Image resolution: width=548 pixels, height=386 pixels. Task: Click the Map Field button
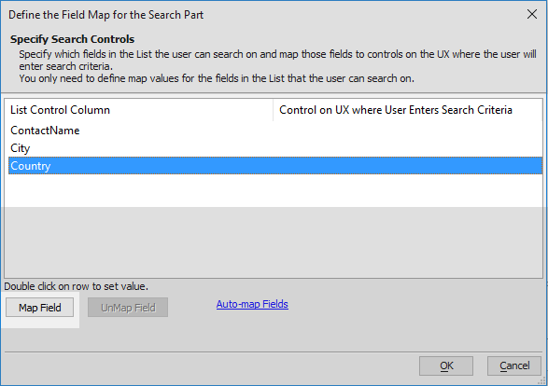(39, 308)
